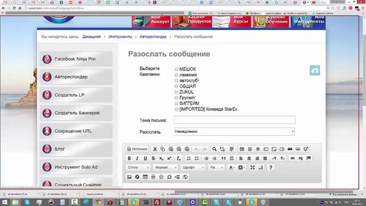Insert a hyperlink with the Link icon
This screenshot has height=206, width=366.
click(x=292, y=159)
